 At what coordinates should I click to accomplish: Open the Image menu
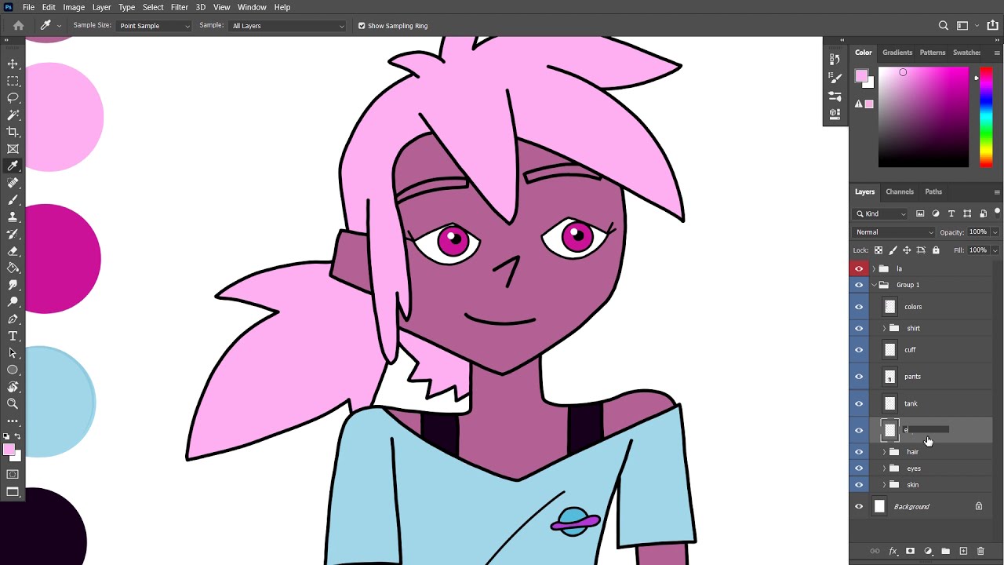click(x=74, y=7)
